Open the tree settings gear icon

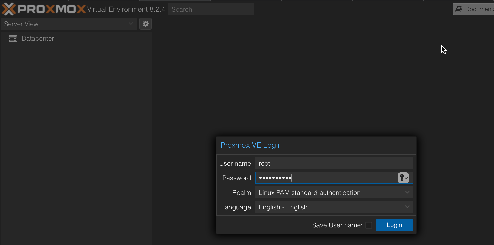point(146,24)
